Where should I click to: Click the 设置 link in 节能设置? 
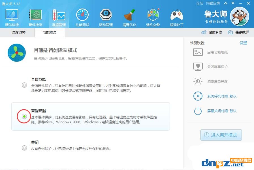point(243,43)
